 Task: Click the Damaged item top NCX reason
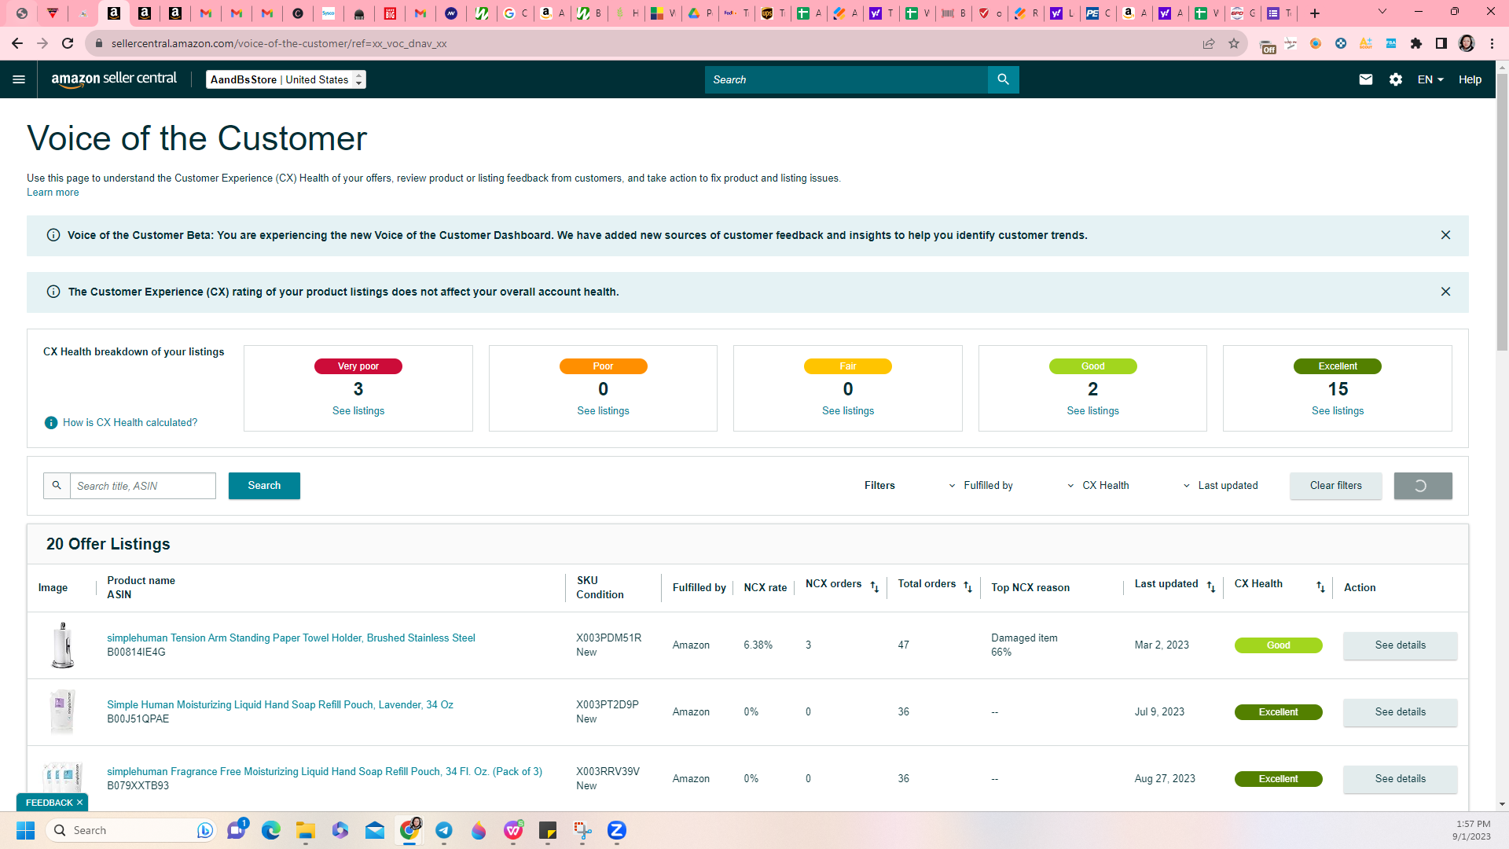[x=1024, y=638]
